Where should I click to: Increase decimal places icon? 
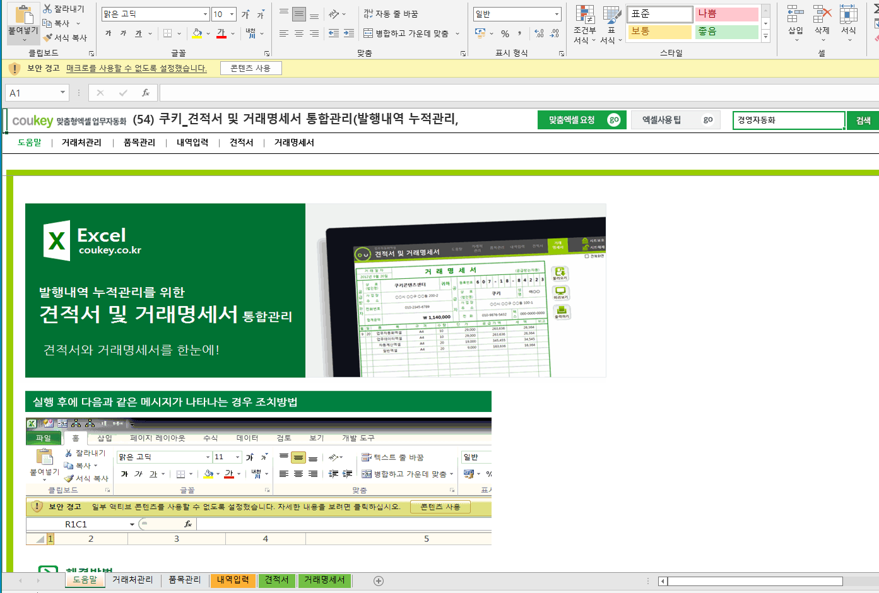(x=539, y=33)
